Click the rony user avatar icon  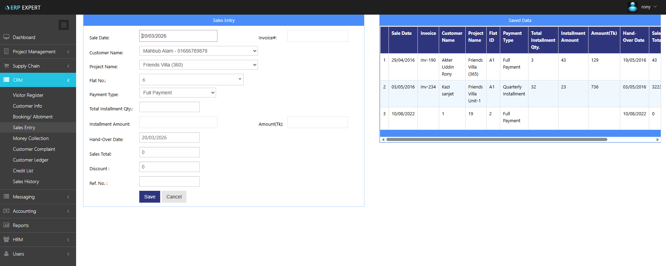(632, 7)
